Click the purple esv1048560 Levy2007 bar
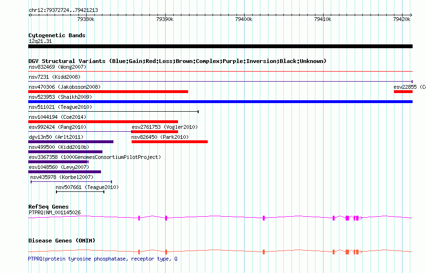Viewport: 426px width, 273px height. tap(65, 172)
